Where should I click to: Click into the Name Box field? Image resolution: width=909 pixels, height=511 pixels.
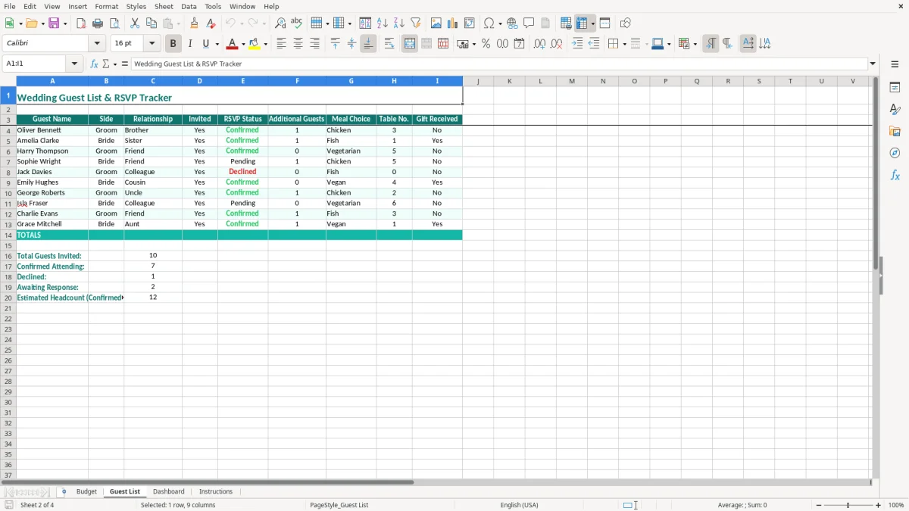click(36, 64)
